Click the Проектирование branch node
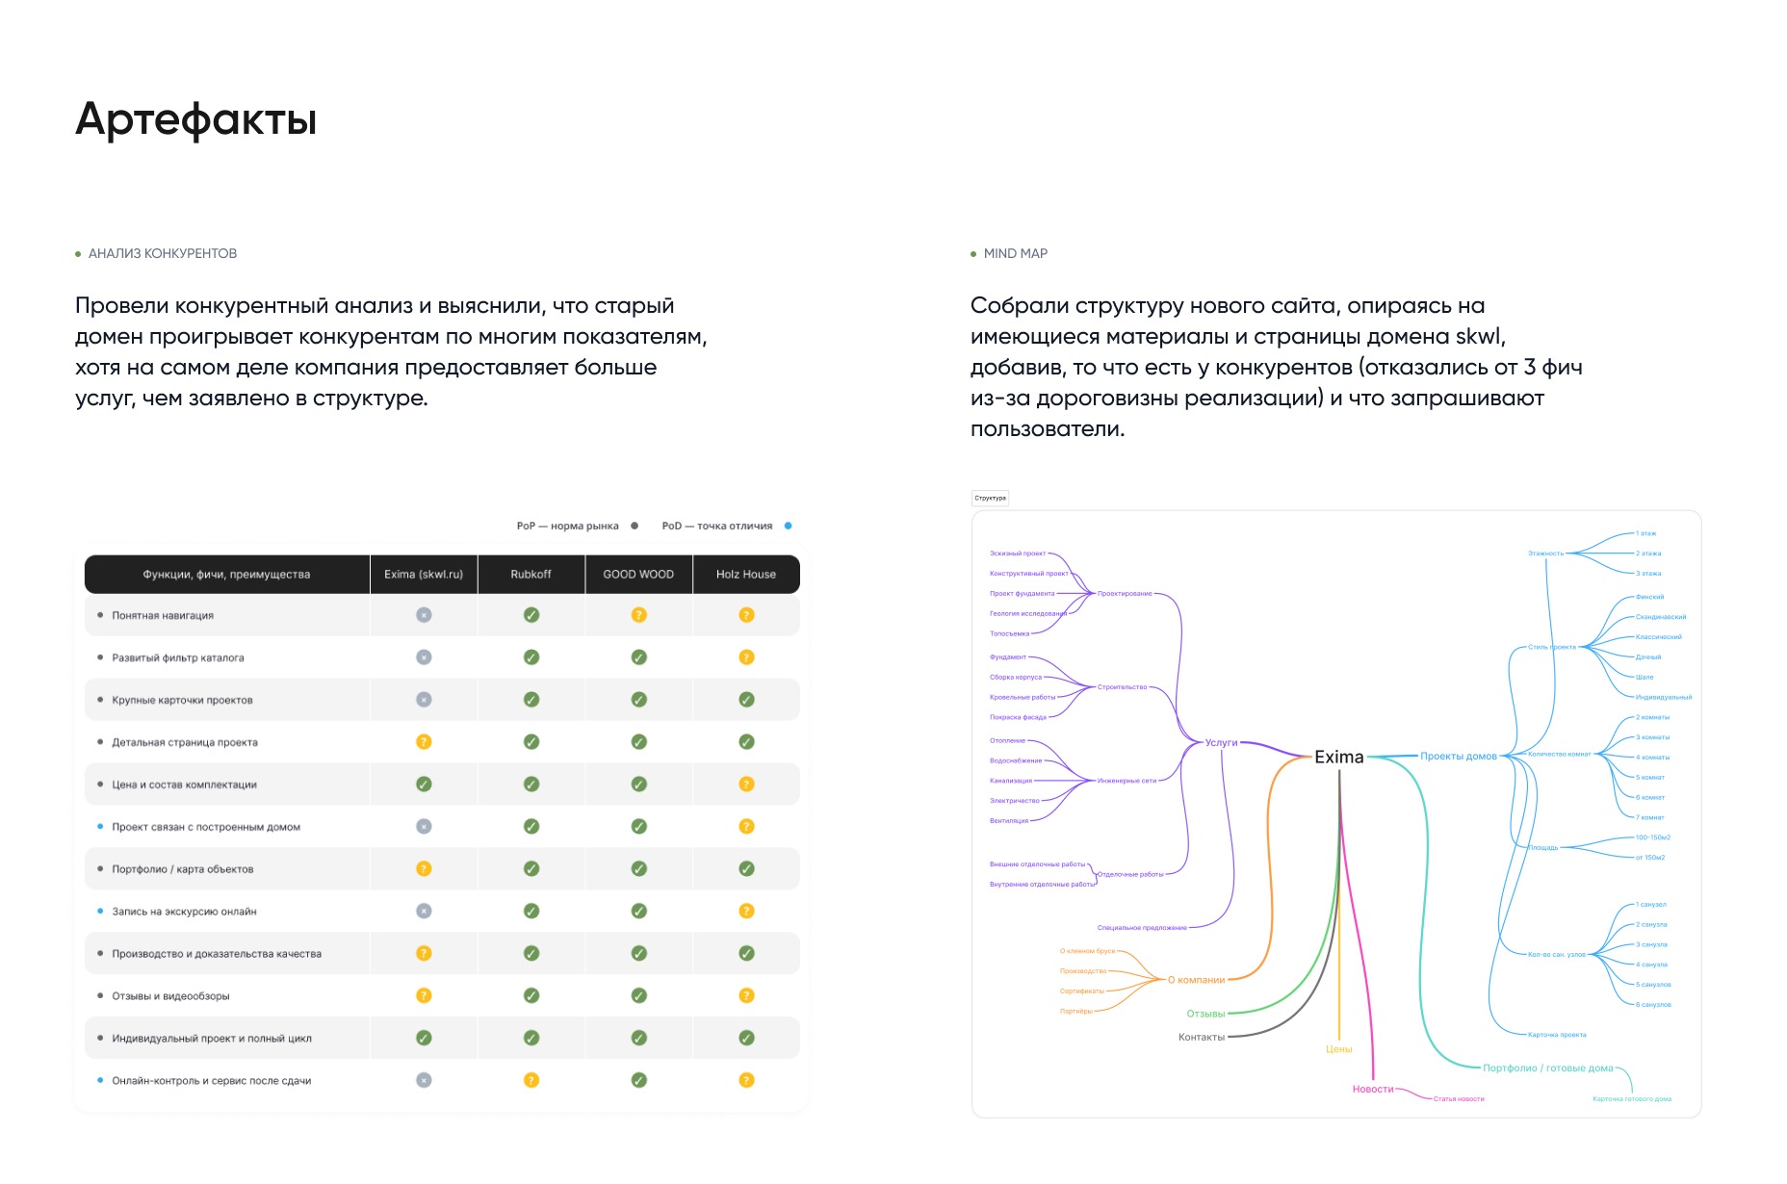This screenshot has width=1787, height=1184. pos(1125,594)
